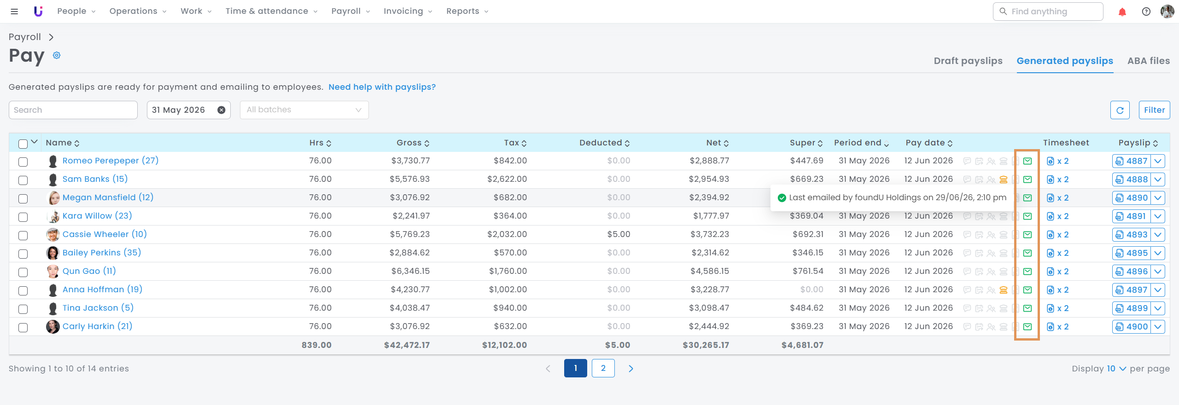Click the Pay settings gear icon
The width and height of the screenshot is (1179, 405).
pos(57,55)
